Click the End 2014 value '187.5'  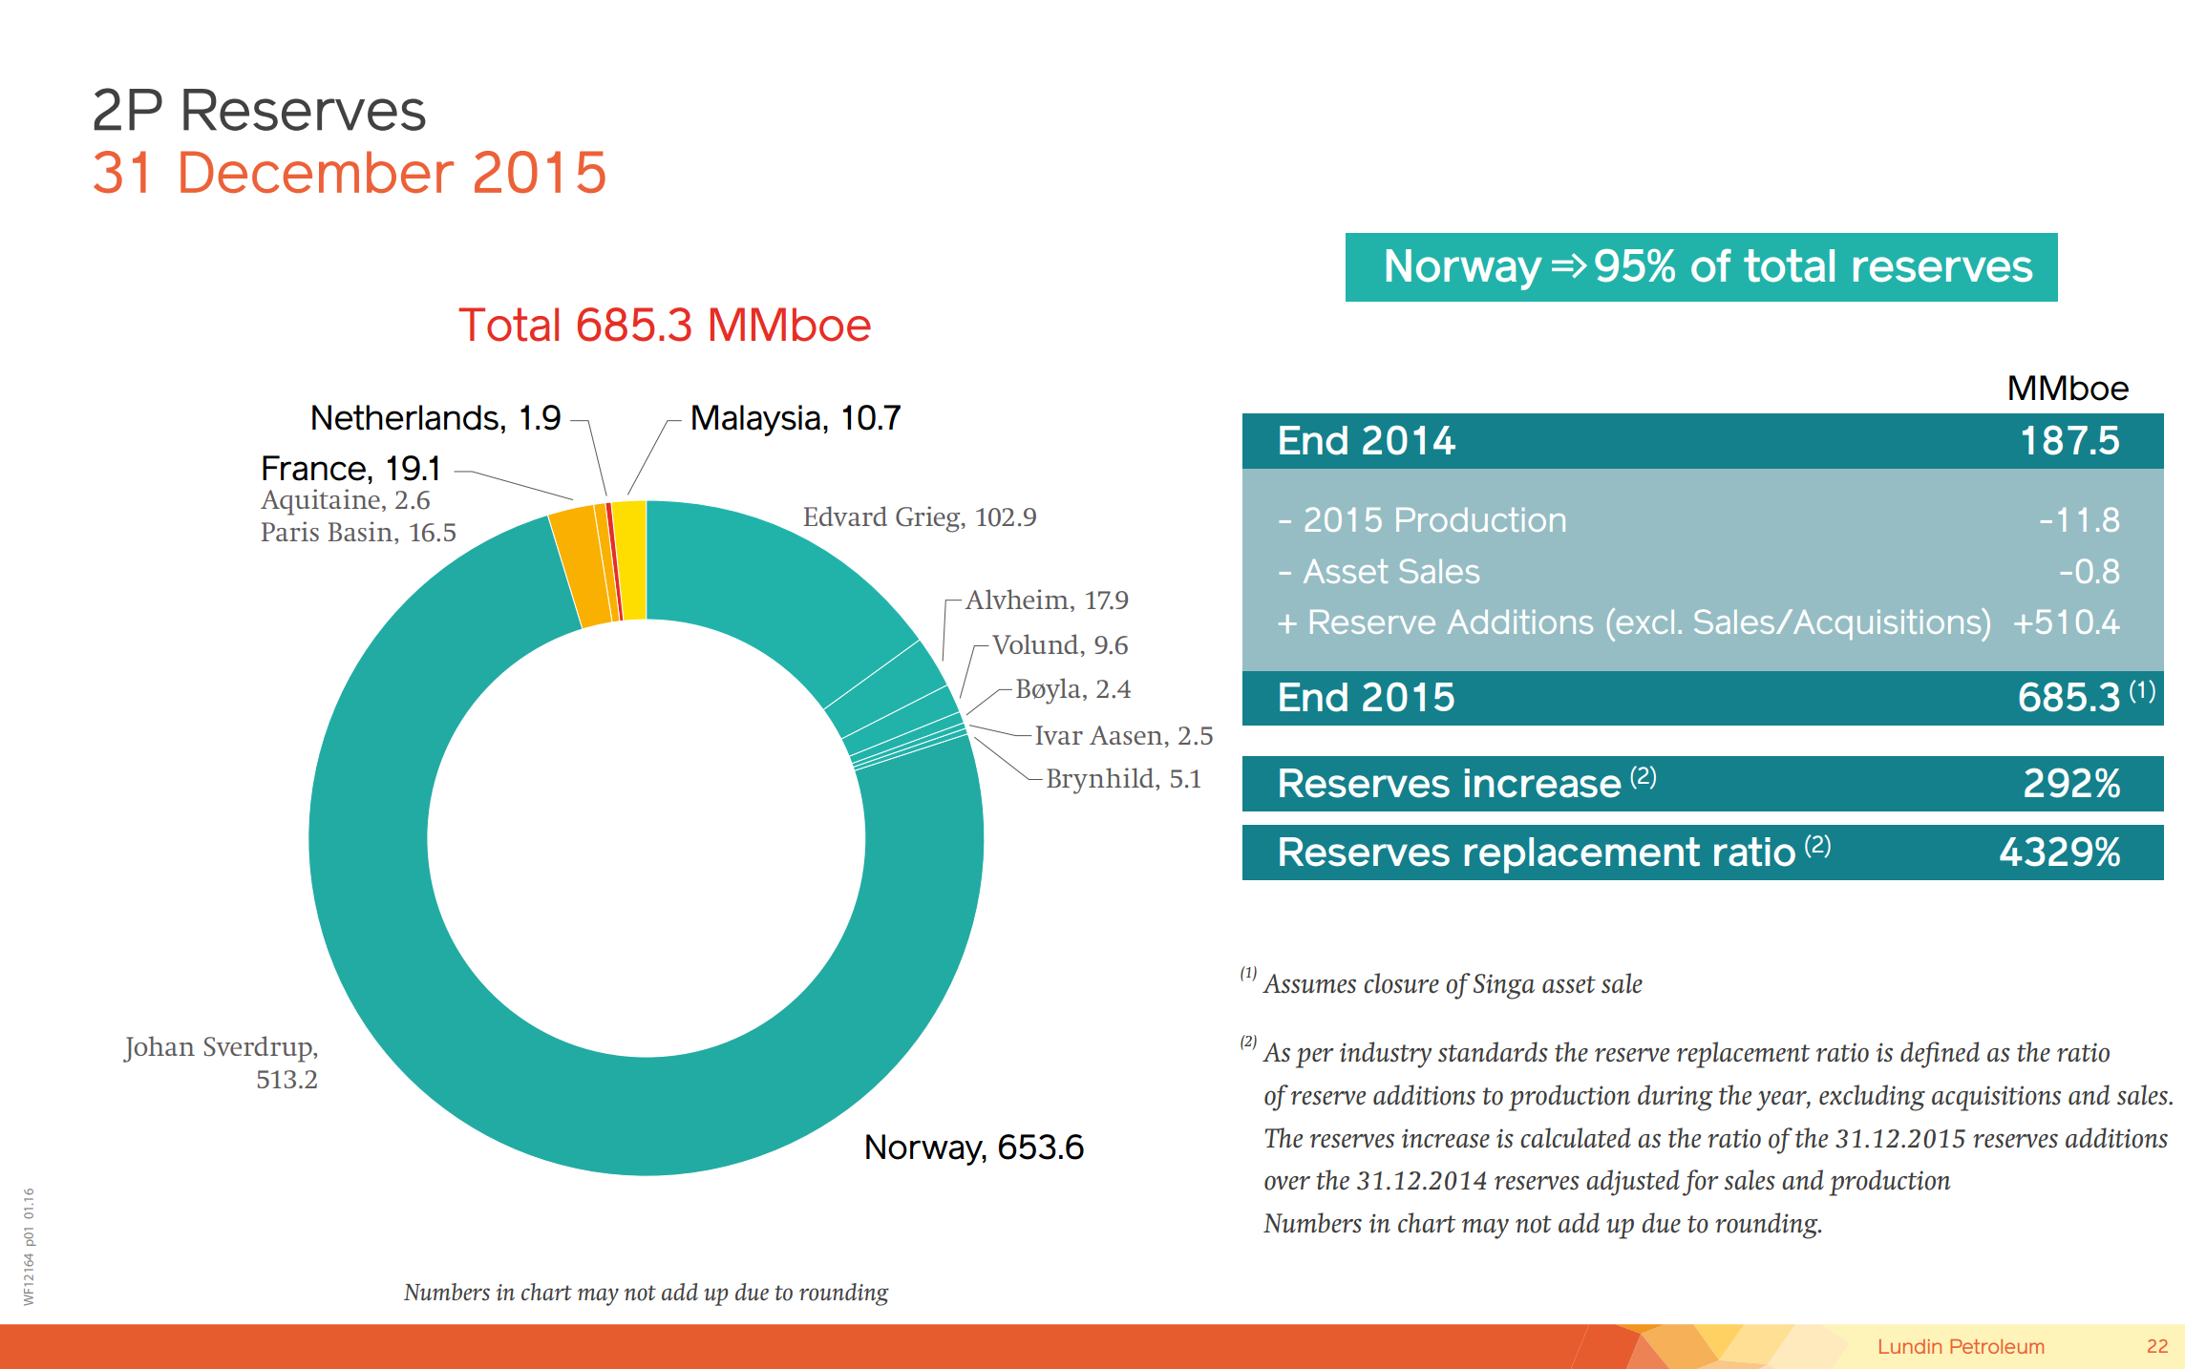pos(2069,441)
